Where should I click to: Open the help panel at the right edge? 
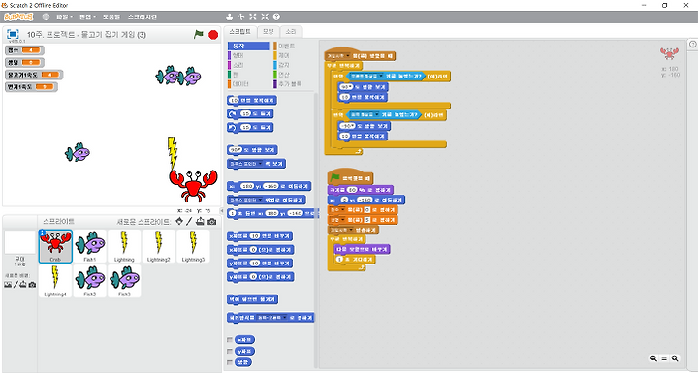point(693,44)
